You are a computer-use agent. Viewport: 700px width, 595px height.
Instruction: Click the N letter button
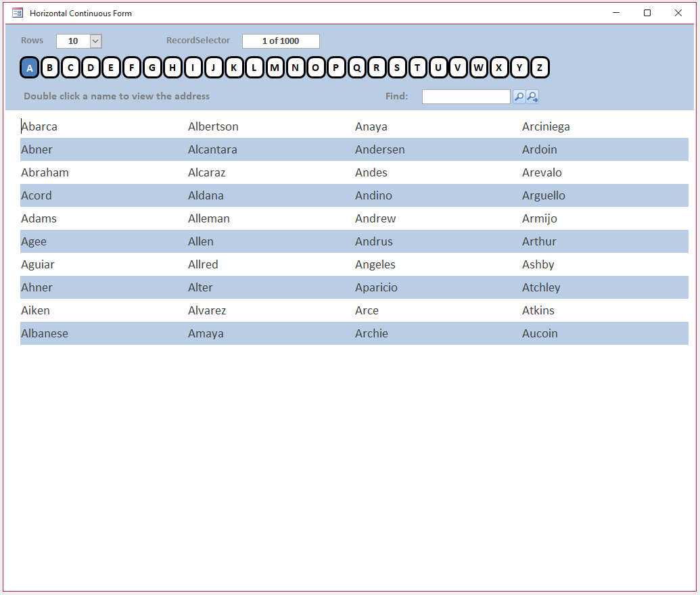coord(295,68)
